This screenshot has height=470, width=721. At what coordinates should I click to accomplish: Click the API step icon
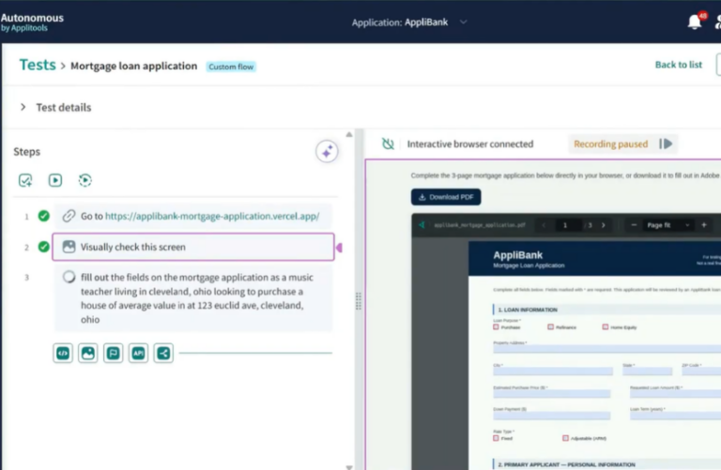point(138,353)
